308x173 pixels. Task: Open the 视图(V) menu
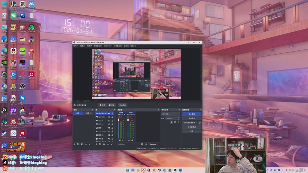pyautogui.click(x=89, y=46)
